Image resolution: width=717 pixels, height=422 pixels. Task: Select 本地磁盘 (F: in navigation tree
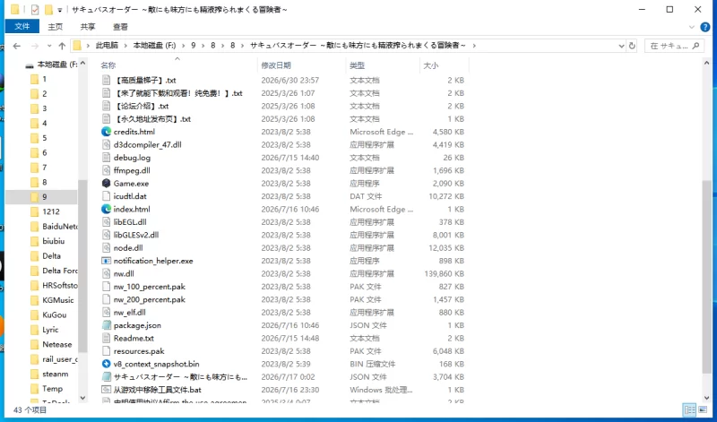pyautogui.click(x=56, y=65)
